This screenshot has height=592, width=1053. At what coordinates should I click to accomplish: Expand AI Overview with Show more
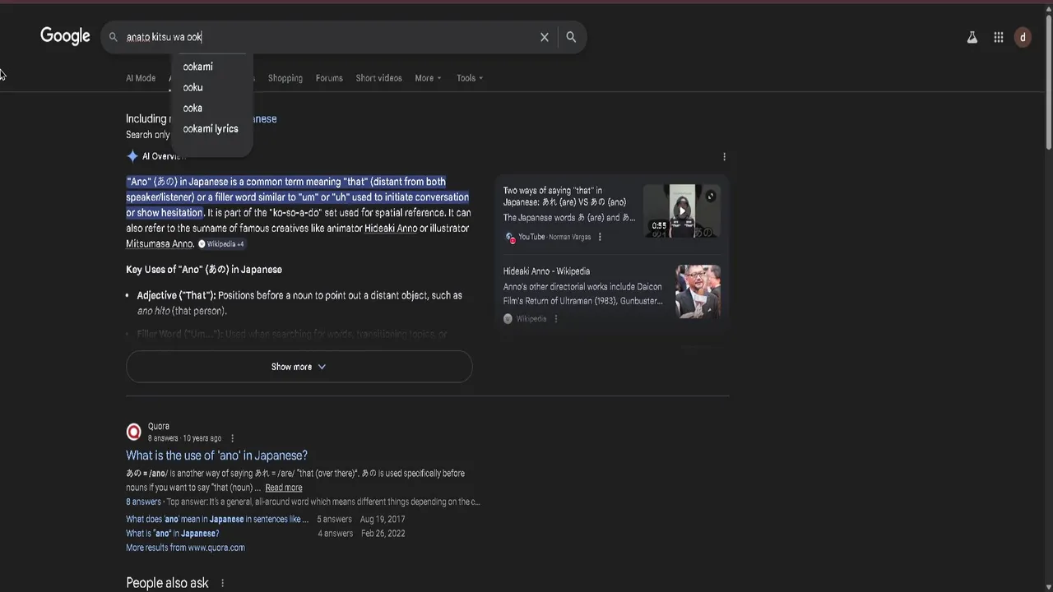[299, 367]
